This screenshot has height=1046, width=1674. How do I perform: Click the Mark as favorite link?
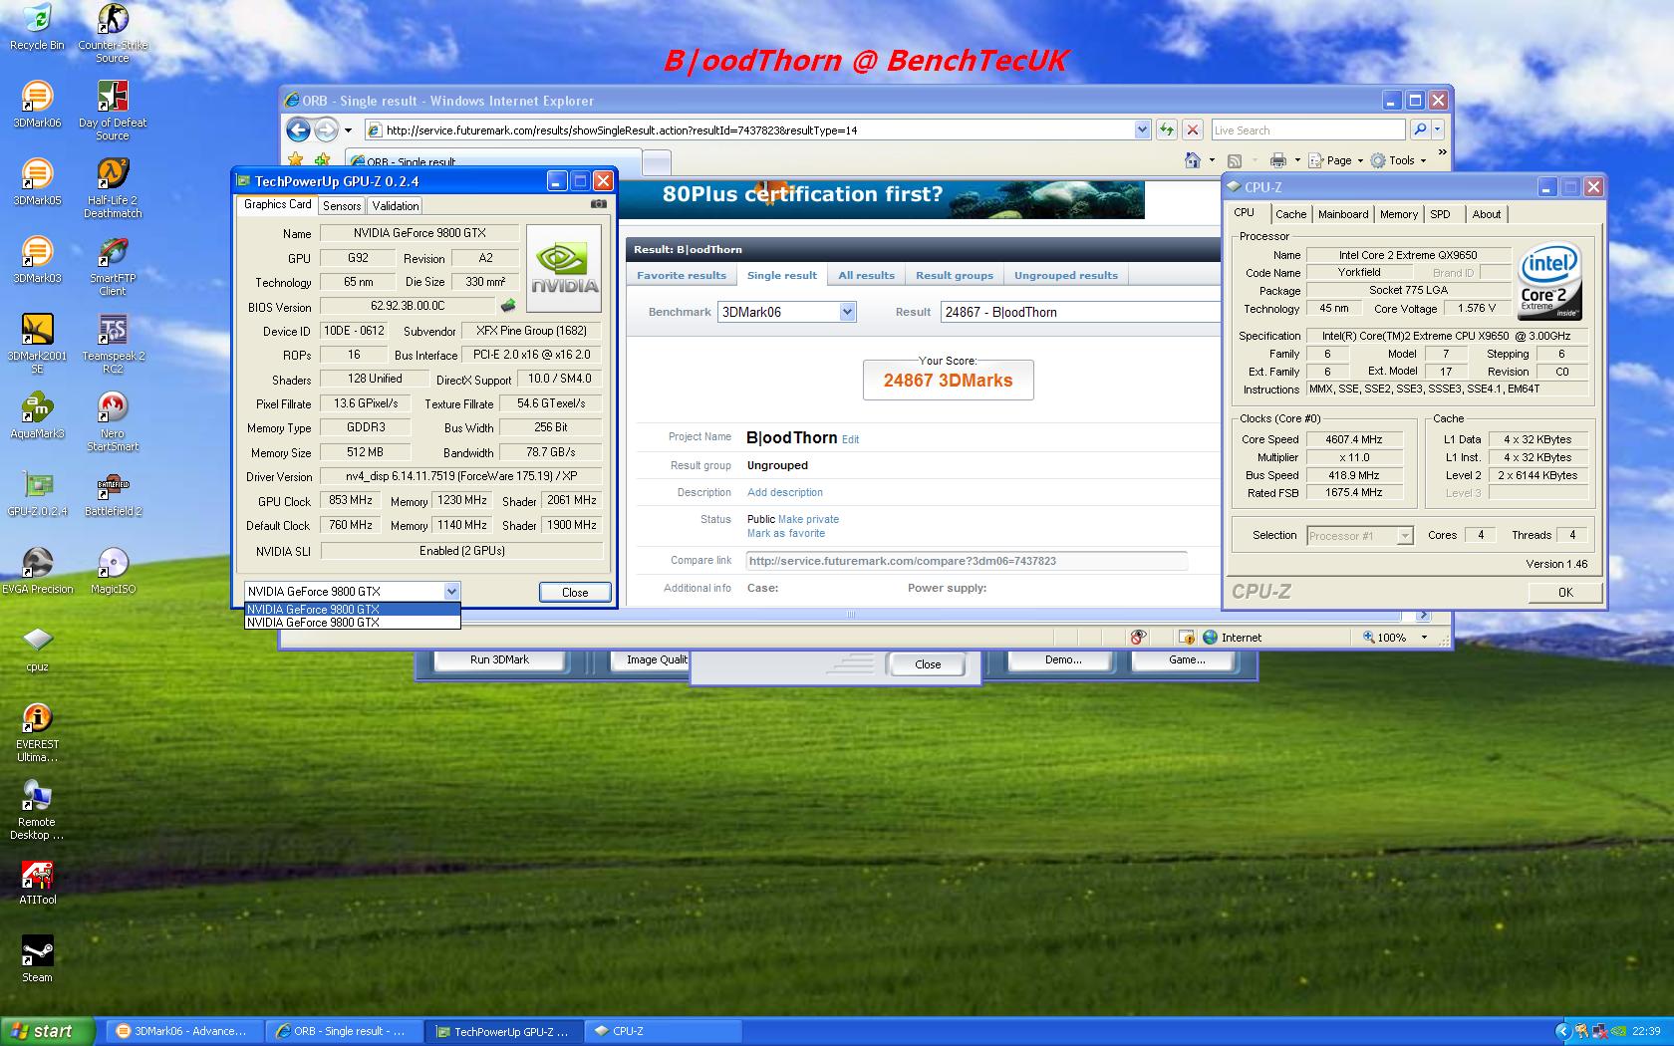click(786, 533)
